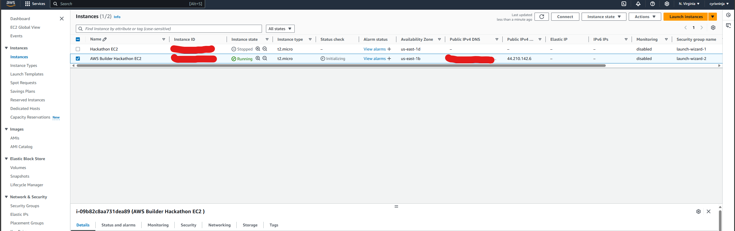Open the All states dropdown
The height and width of the screenshot is (231, 735).
point(280,29)
